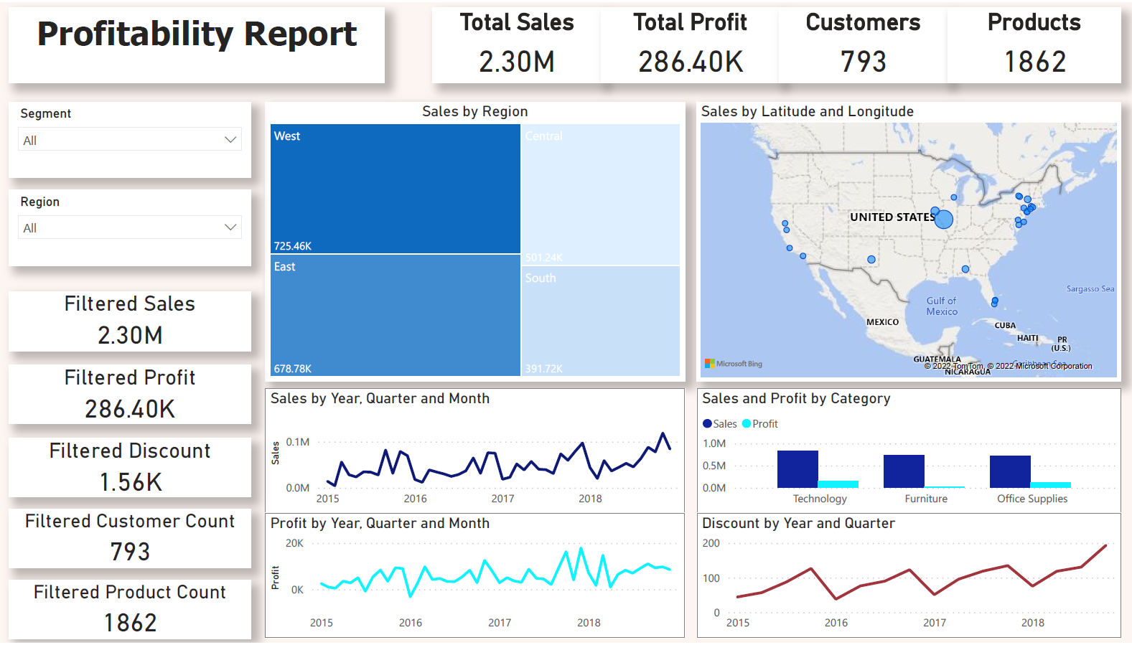Click the Furniture dark blue Sales bar
The image size is (1132, 645).
tap(904, 471)
